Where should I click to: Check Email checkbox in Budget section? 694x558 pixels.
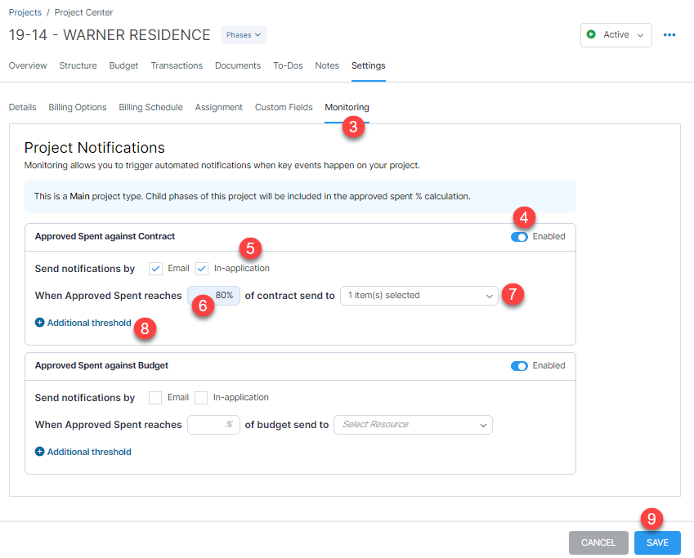coord(155,398)
